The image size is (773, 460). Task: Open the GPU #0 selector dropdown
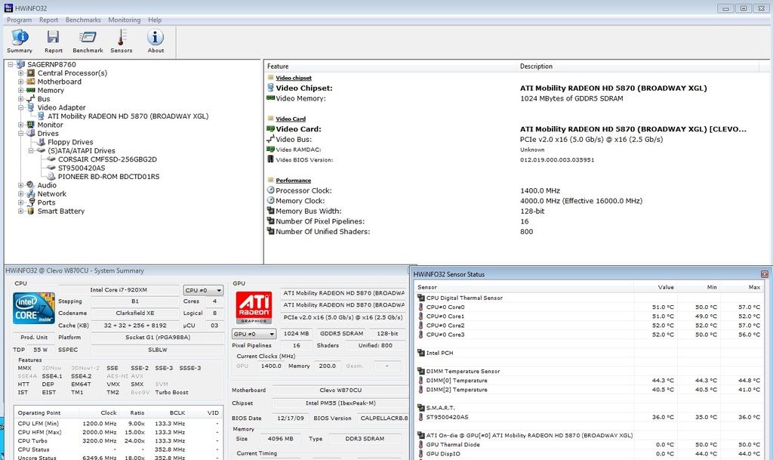(254, 334)
